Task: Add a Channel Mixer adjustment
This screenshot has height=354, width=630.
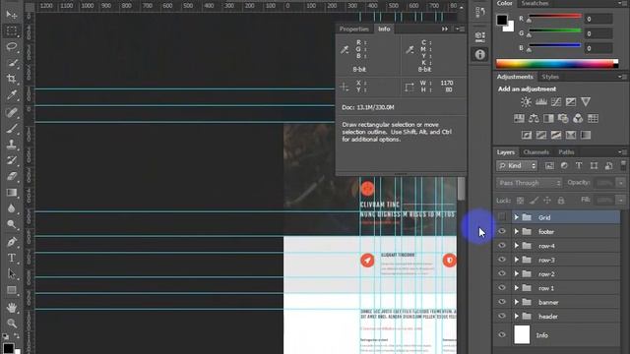Action: [x=578, y=118]
